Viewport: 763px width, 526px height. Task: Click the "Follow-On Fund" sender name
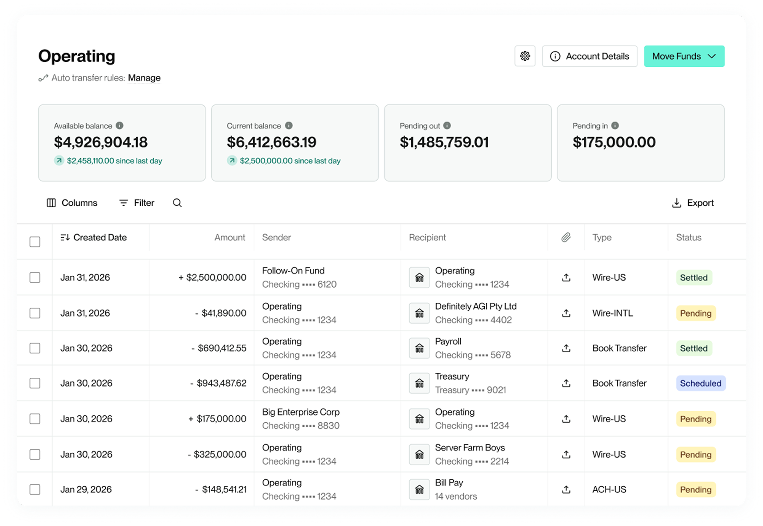(293, 271)
